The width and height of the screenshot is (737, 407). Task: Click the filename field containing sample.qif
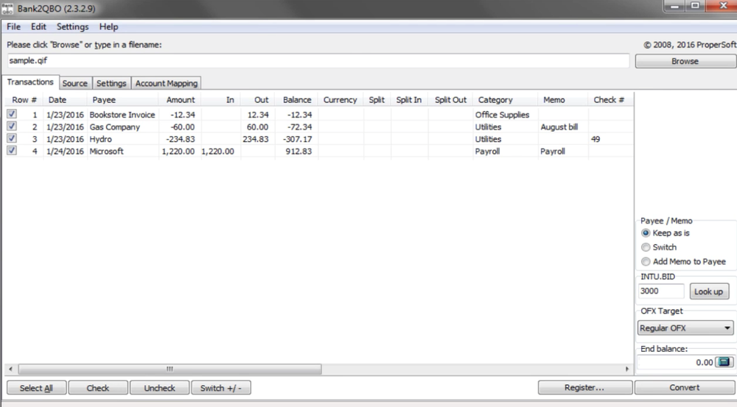[x=318, y=60]
